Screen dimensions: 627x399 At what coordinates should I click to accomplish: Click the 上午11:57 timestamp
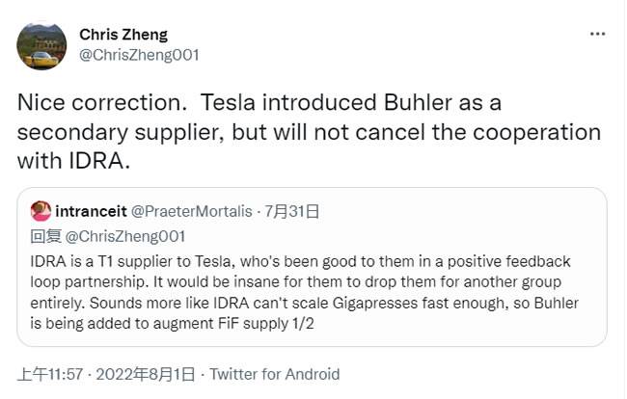tap(52, 374)
